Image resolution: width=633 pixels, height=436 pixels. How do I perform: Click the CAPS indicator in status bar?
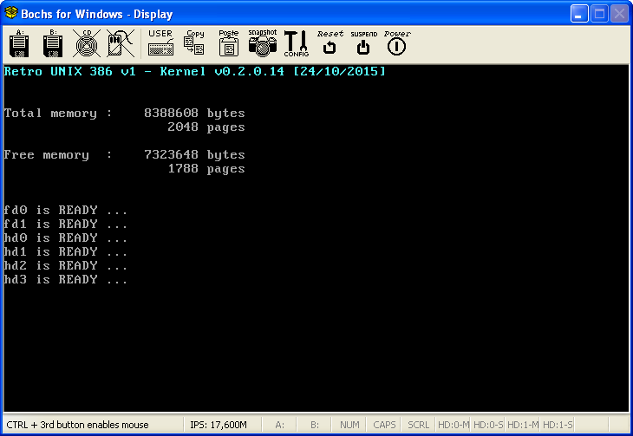point(384,425)
